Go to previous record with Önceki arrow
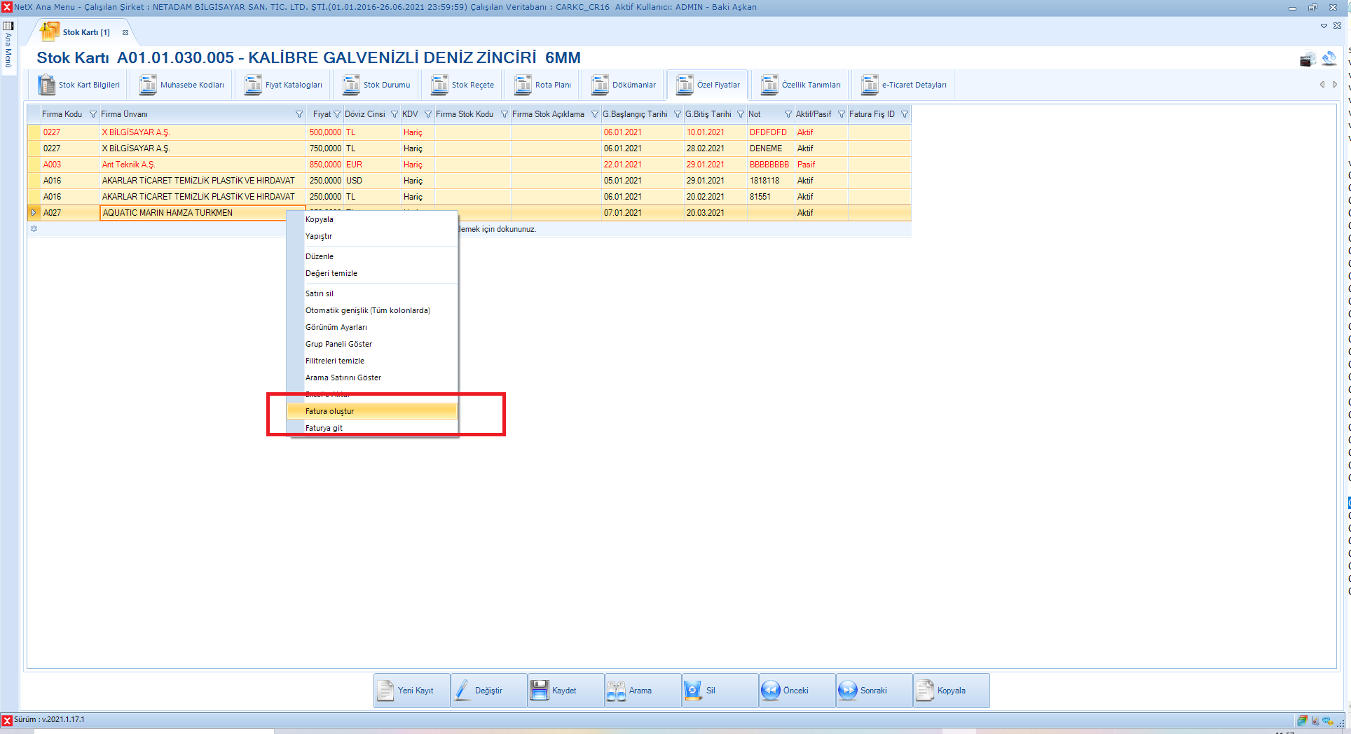This screenshot has height=734, width=1351. (771, 691)
